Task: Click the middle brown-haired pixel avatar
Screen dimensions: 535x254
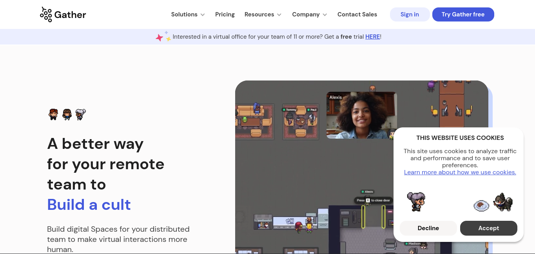Action: (x=67, y=114)
